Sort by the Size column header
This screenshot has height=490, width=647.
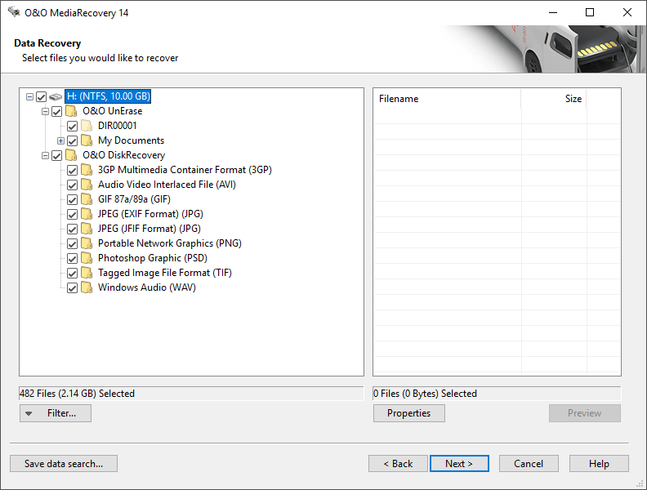click(x=554, y=99)
